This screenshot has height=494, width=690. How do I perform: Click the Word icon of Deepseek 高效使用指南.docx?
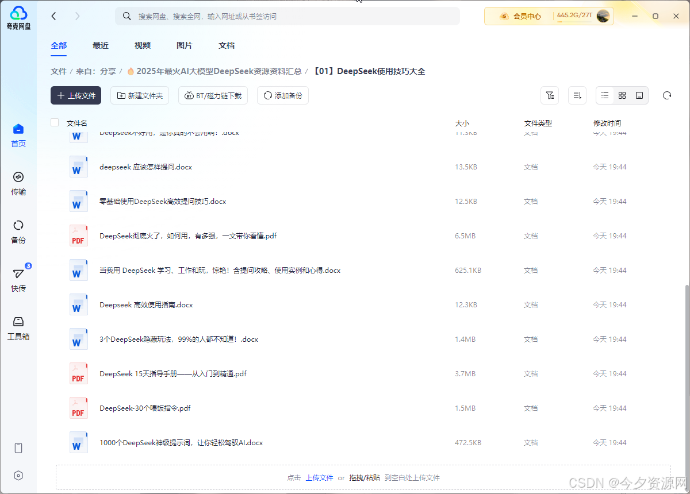click(x=79, y=304)
